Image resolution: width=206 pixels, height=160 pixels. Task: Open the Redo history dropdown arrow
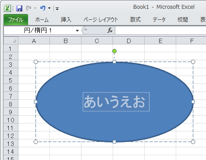pos(35,8)
